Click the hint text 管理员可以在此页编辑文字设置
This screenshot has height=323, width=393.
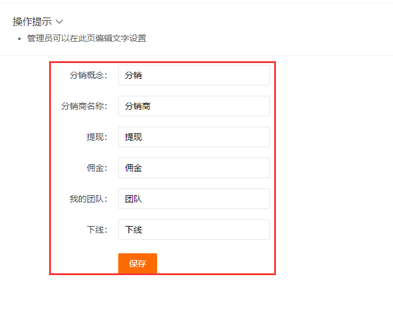click(x=87, y=39)
